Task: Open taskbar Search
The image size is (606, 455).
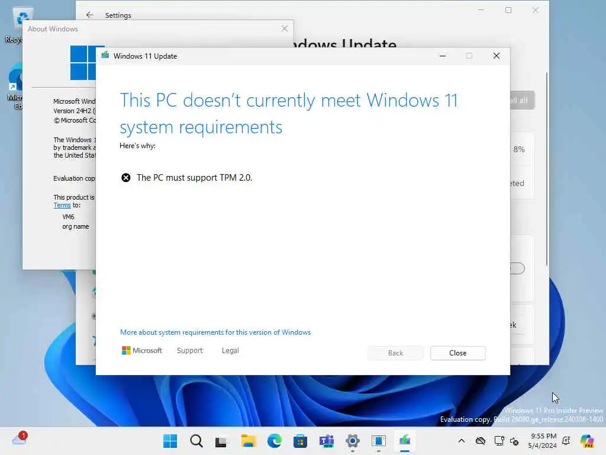Action: pyautogui.click(x=196, y=441)
